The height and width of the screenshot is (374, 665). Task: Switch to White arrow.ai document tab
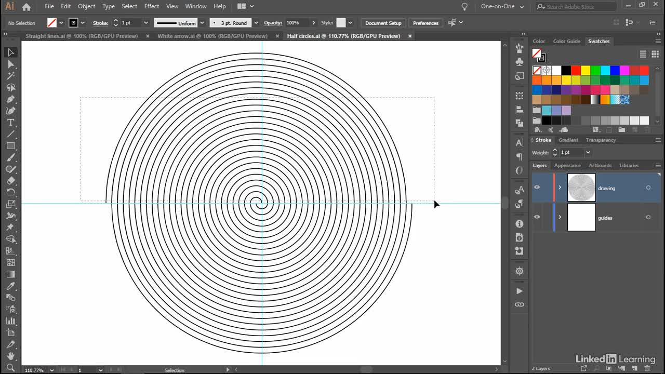[212, 36]
